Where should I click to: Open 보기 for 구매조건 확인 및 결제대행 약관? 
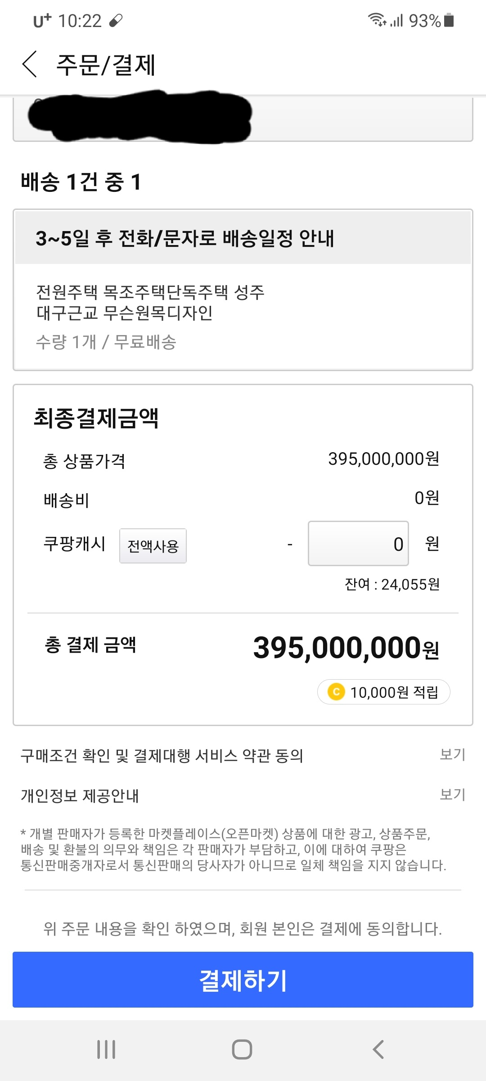coord(452,754)
